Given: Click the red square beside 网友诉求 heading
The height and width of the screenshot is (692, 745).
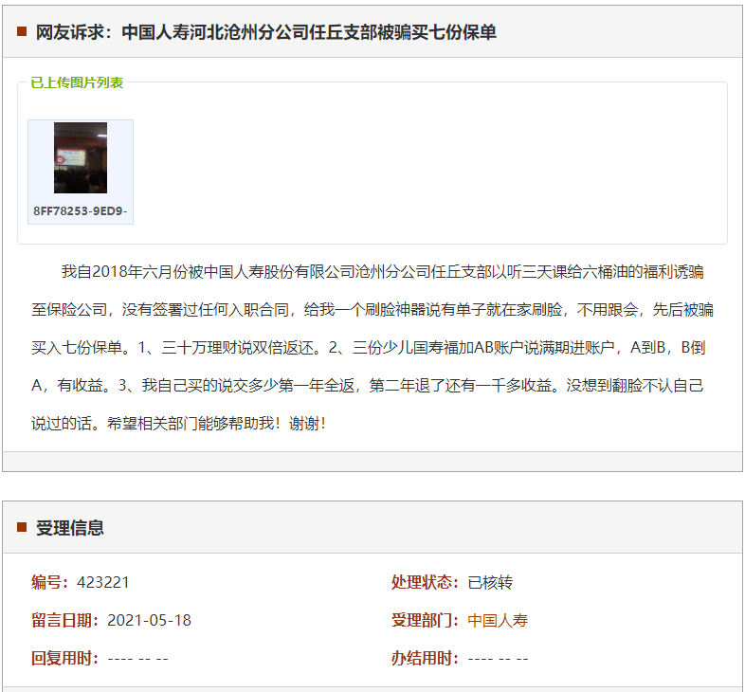Looking at the screenshot, I should click(22, 31).
